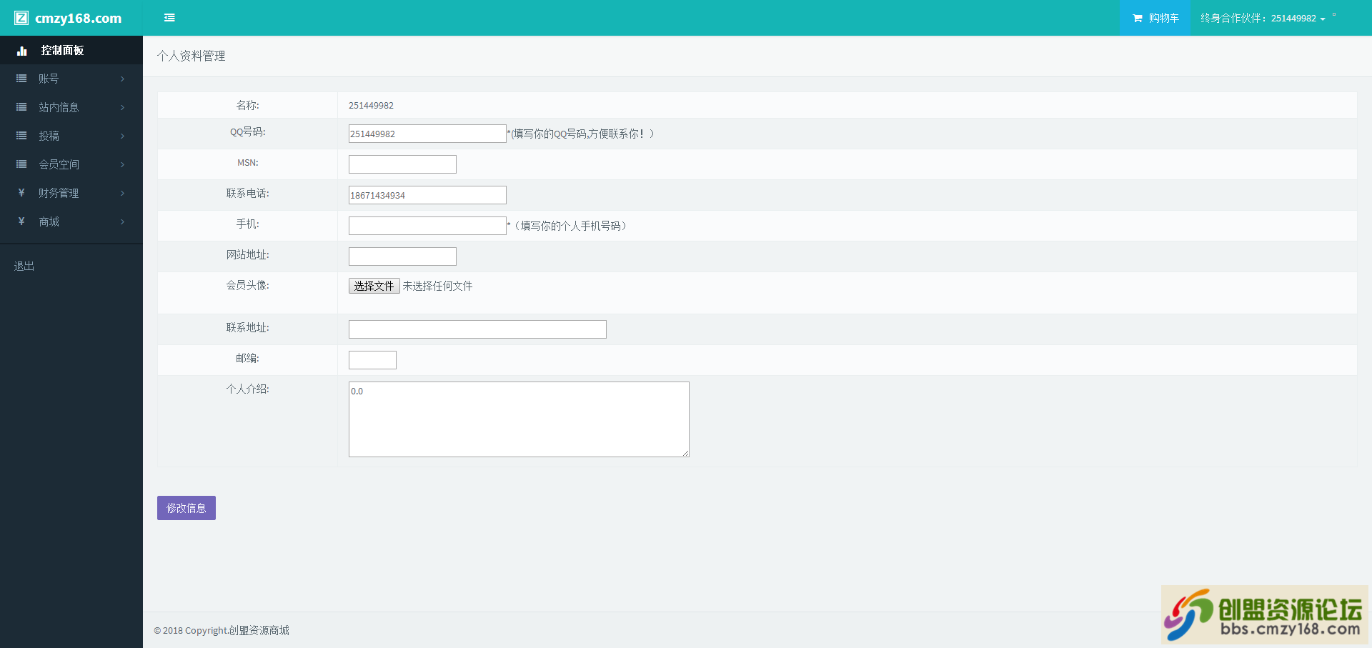The image size is (1372, 648).
Task: Open the 终身合作伙伴 user dropdown
Action: pos(1263,18)
